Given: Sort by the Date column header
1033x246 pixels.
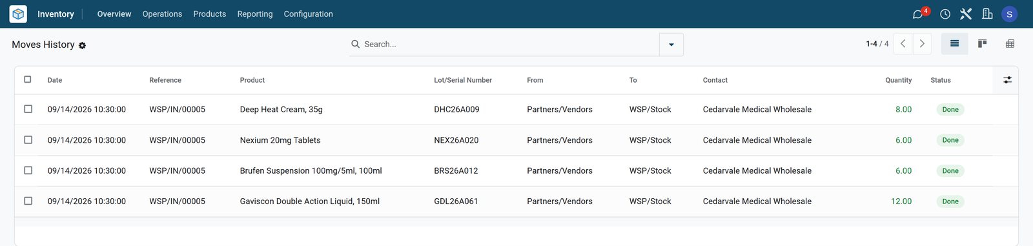Looking at the screenshot, I should click(55, 80).
